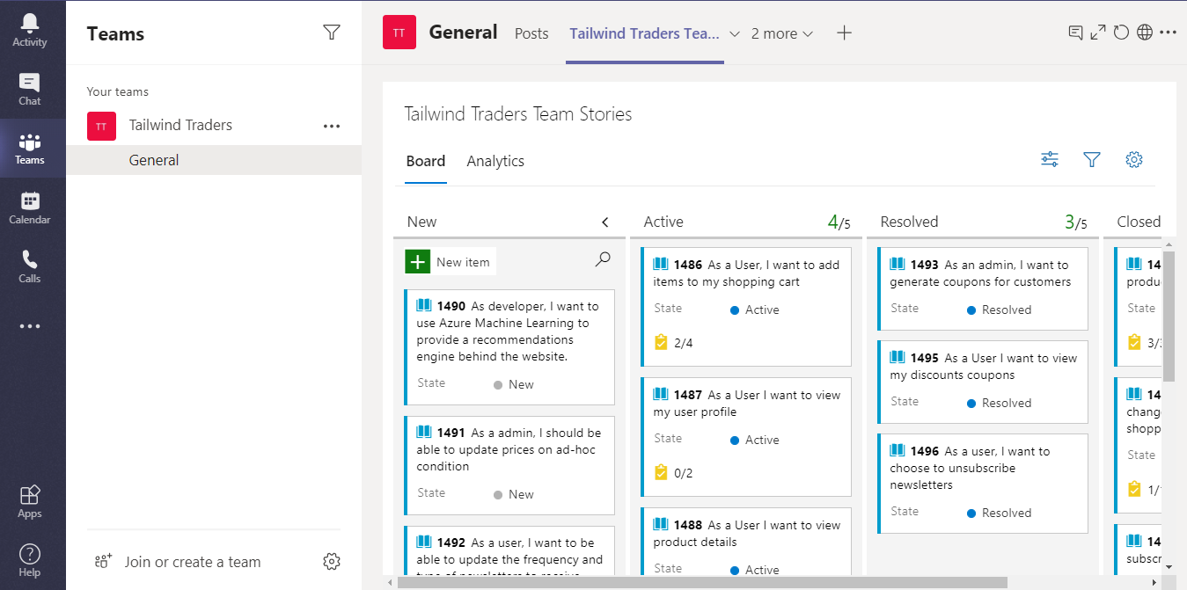Click the TT avatar next to General header
This screenshot has width=1187, height=590.
pyautogui.click(x=399, y=33)
